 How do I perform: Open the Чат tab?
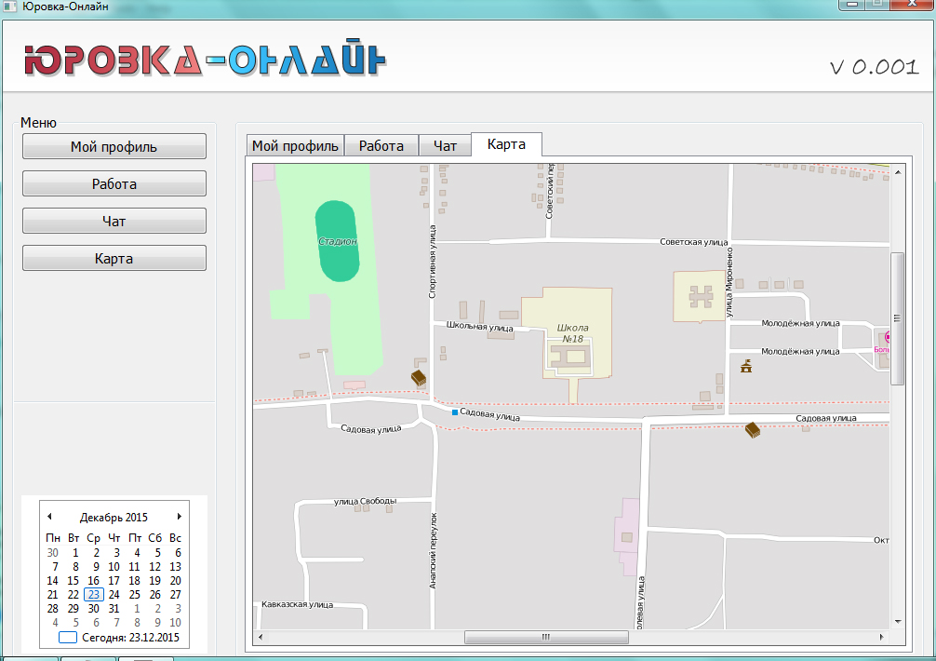coord(446,146)
